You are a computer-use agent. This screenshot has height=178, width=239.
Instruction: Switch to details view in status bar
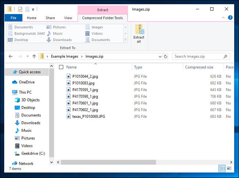(222, 168)
